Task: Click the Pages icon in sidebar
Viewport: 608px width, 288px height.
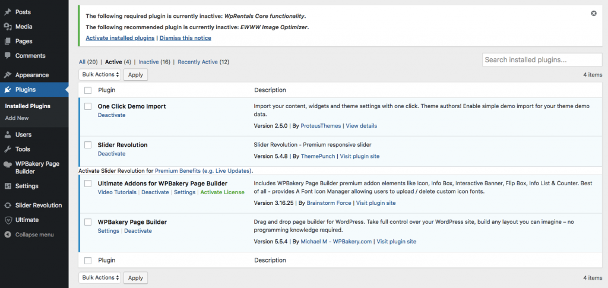Action: [x=7, y=41]
